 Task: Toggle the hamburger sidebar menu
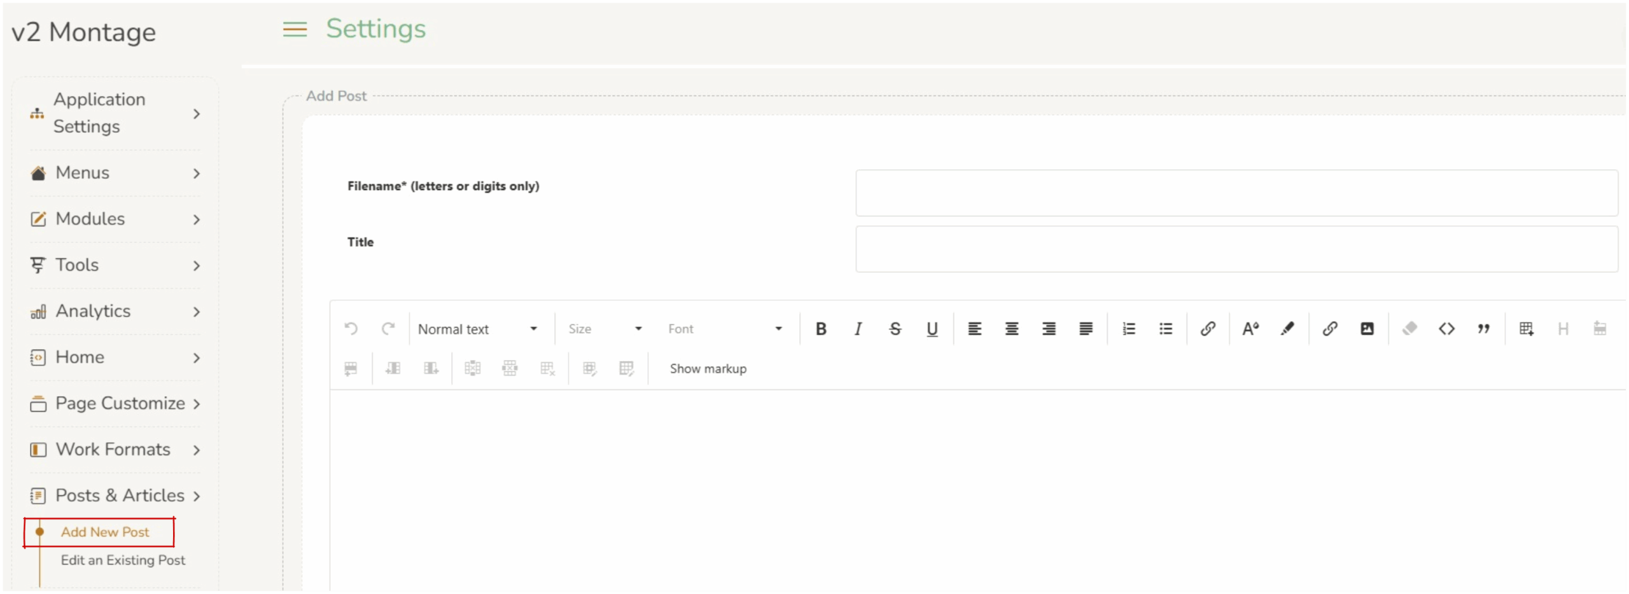[295, 29]
